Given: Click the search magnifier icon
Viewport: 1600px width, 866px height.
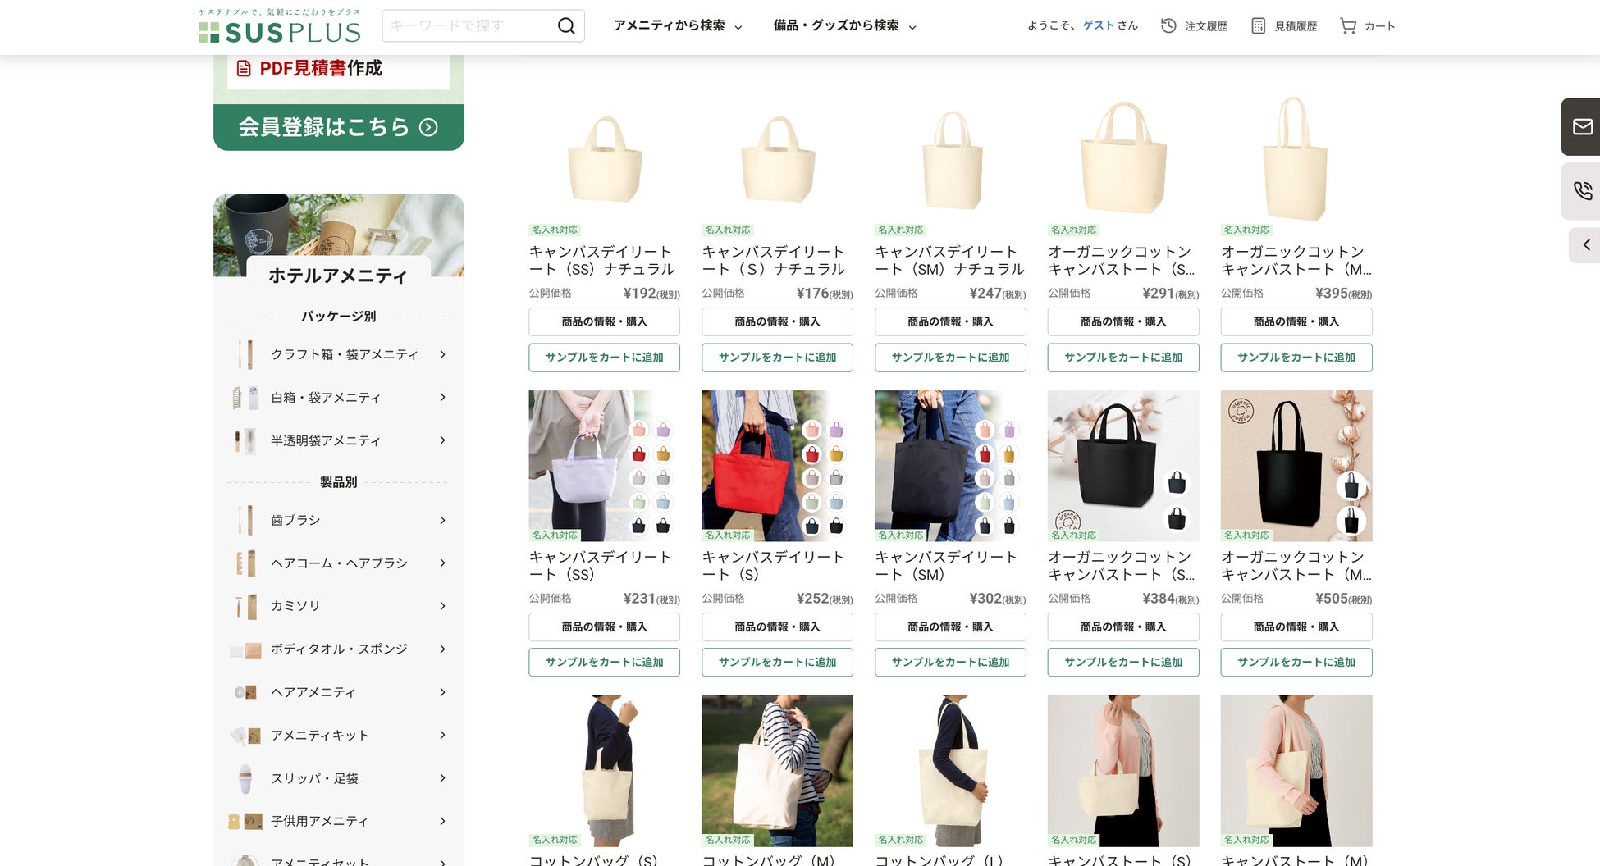Looking at the screenshot, I should tap(566, 26).
